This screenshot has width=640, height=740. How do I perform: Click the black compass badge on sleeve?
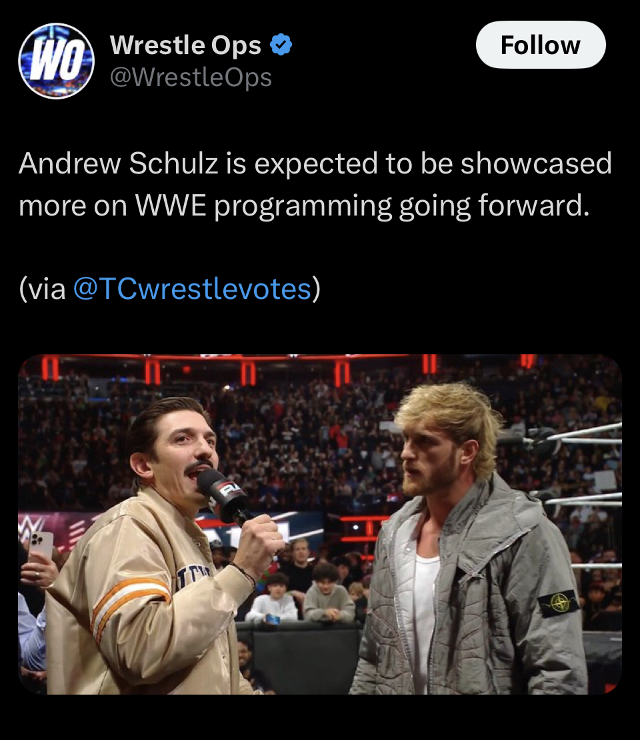click(559, 603)
